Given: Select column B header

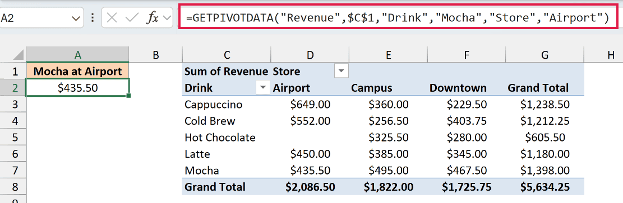Looking at the screenshot, I should pyautogui.click(x=155, y=55).
